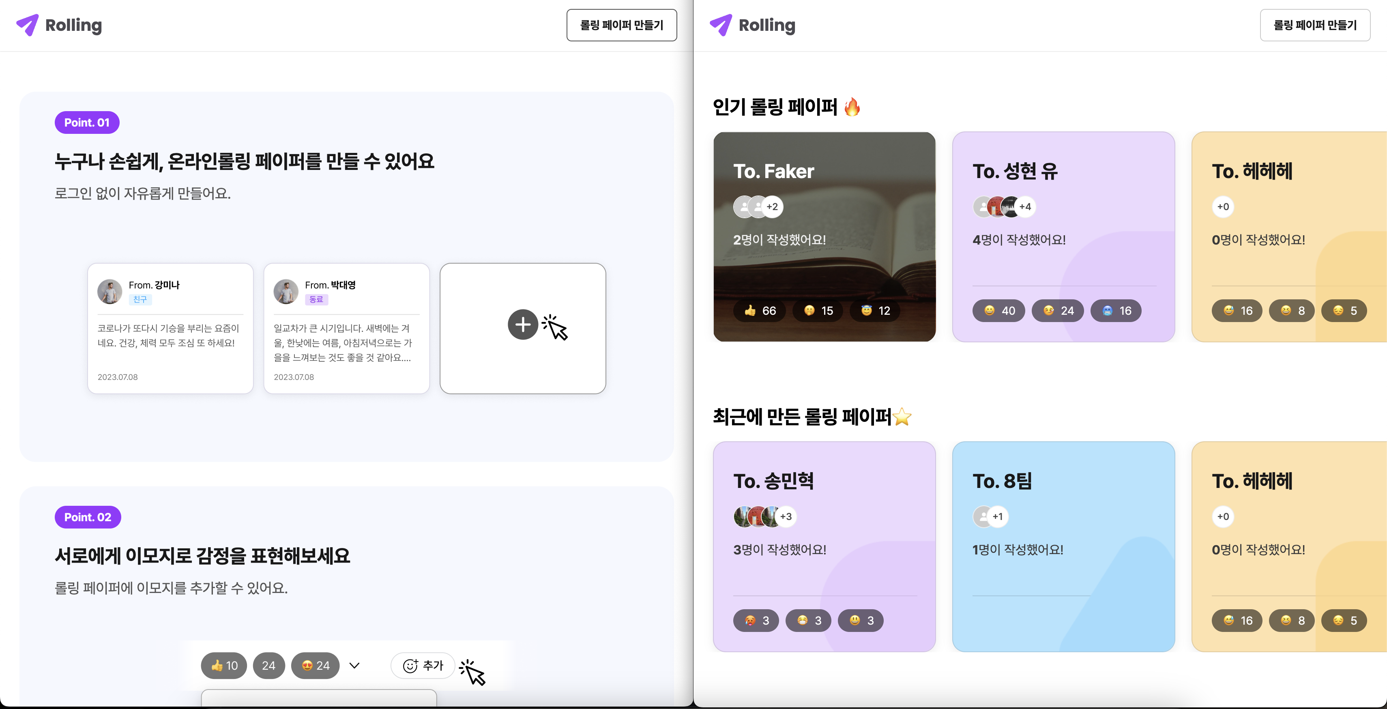Click the heart-eyes 24 reaction badge
The image size is (1387, 709).
point(316,666)
